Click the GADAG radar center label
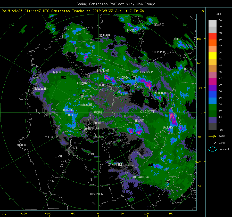232x217 pixels. click(x=98, y=112)
